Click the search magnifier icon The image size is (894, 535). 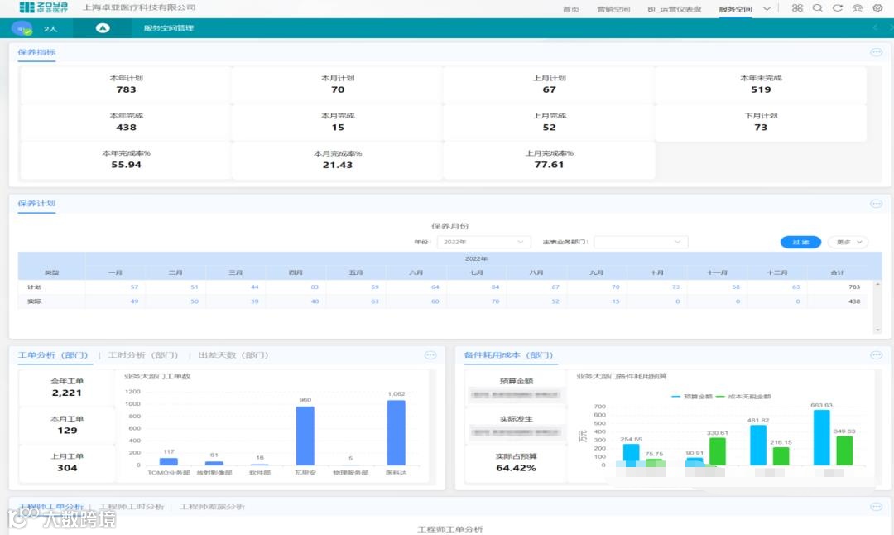click(817, 8)
